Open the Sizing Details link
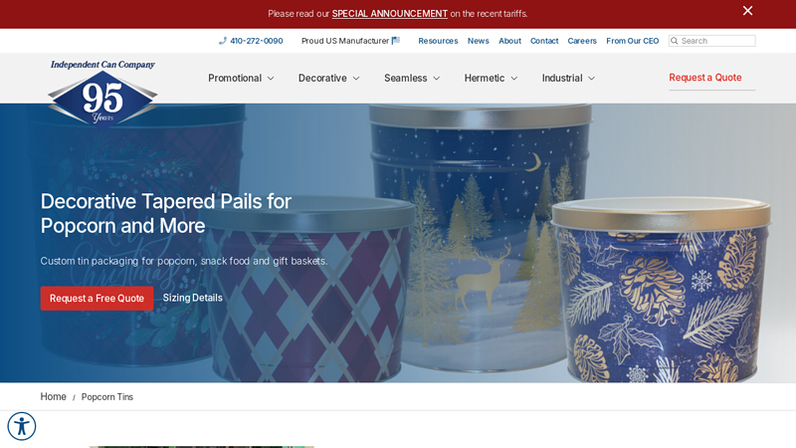This screenshot has width=796, height=448. click(192, 298)
